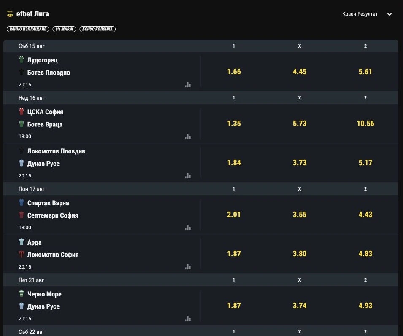The width and height of the screenshot is (403, 336).
Task: Bet on ЦСКА София win at 1.35
Action: (x=234, y=124)
